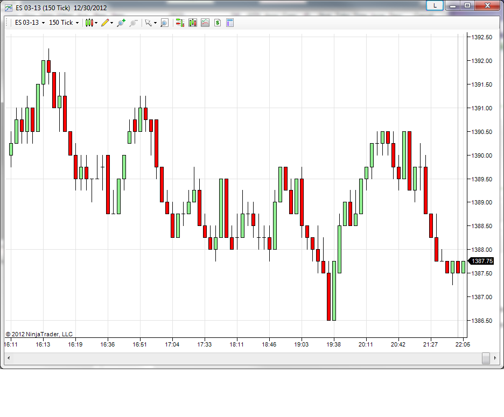Click the 1388.00 price axis label

click(x=481, y=250)
